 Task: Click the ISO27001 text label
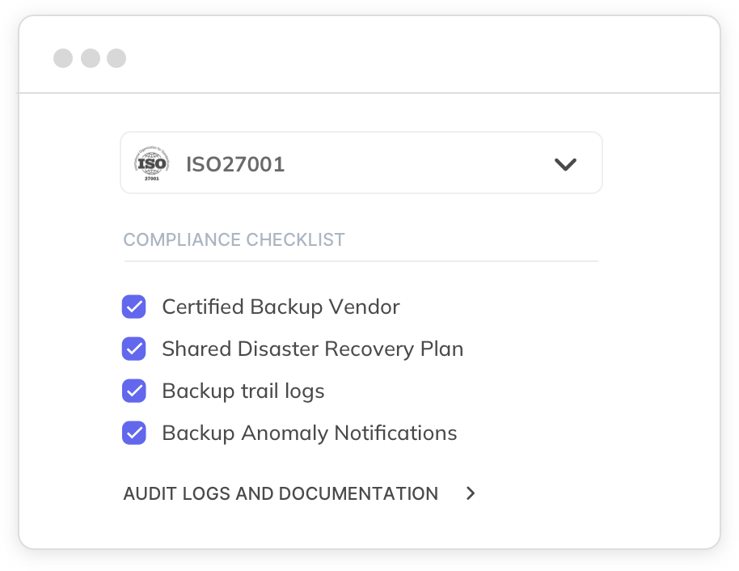pos(235,165)
